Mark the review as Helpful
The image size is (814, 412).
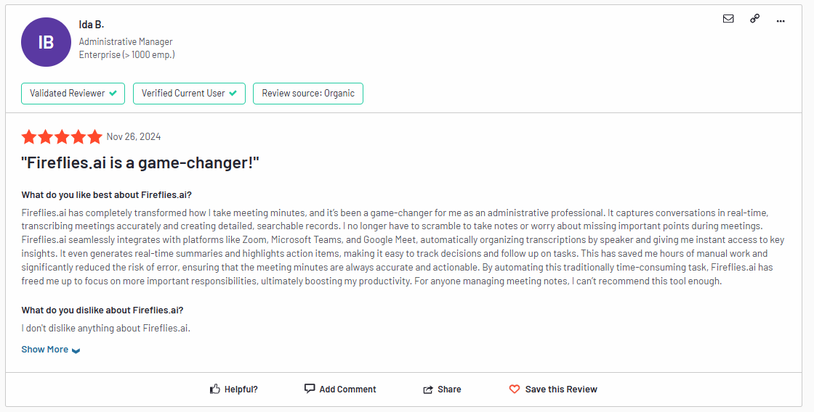pos(233,390)
